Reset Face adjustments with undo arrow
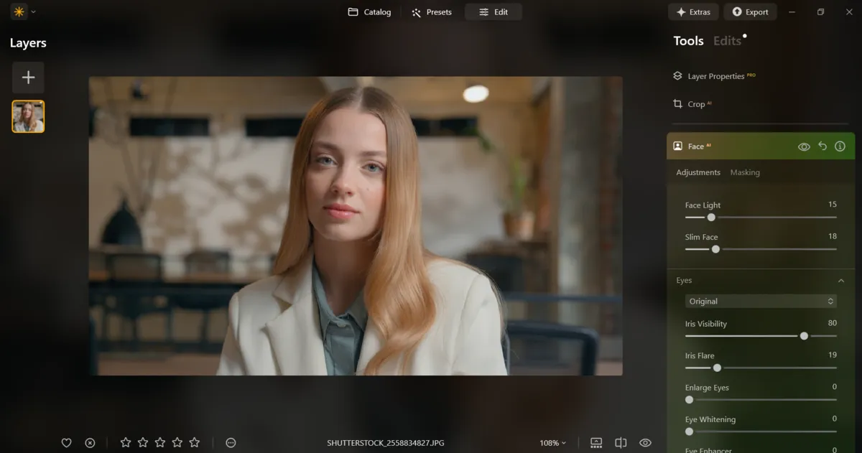Viewport: 862px width, 453px height. coord(822,146)
